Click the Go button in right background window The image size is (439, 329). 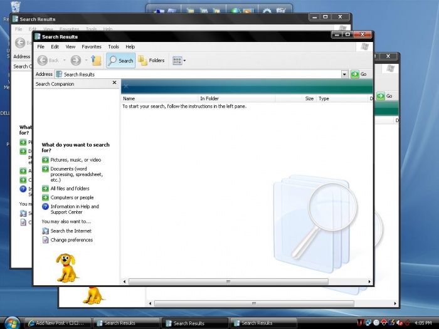[x=384, y=96]
